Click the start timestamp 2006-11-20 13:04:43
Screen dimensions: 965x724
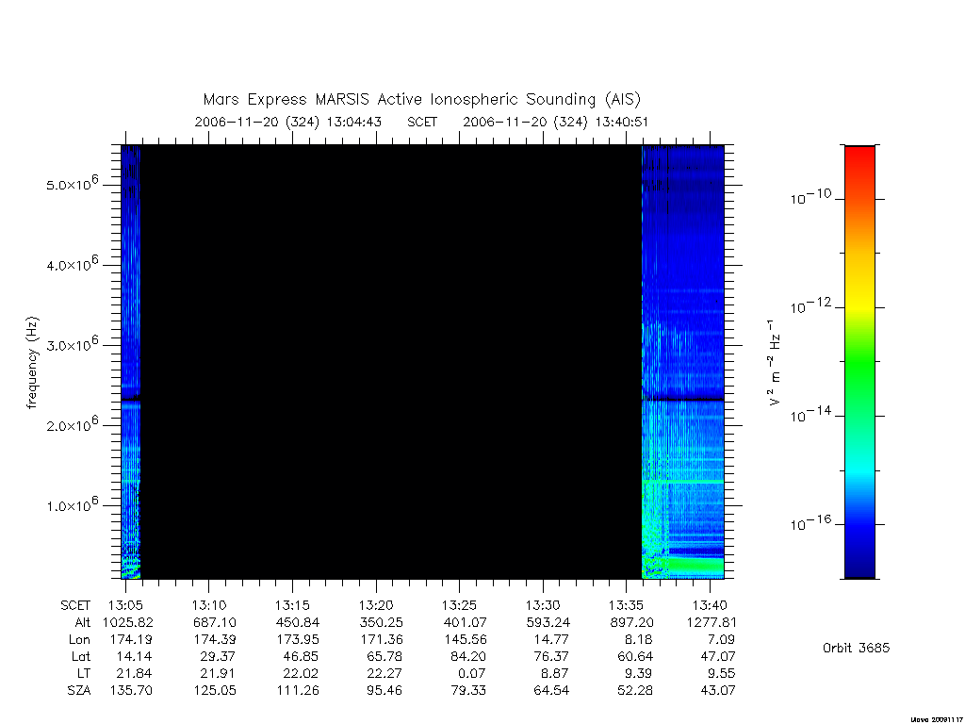[288, 122]
